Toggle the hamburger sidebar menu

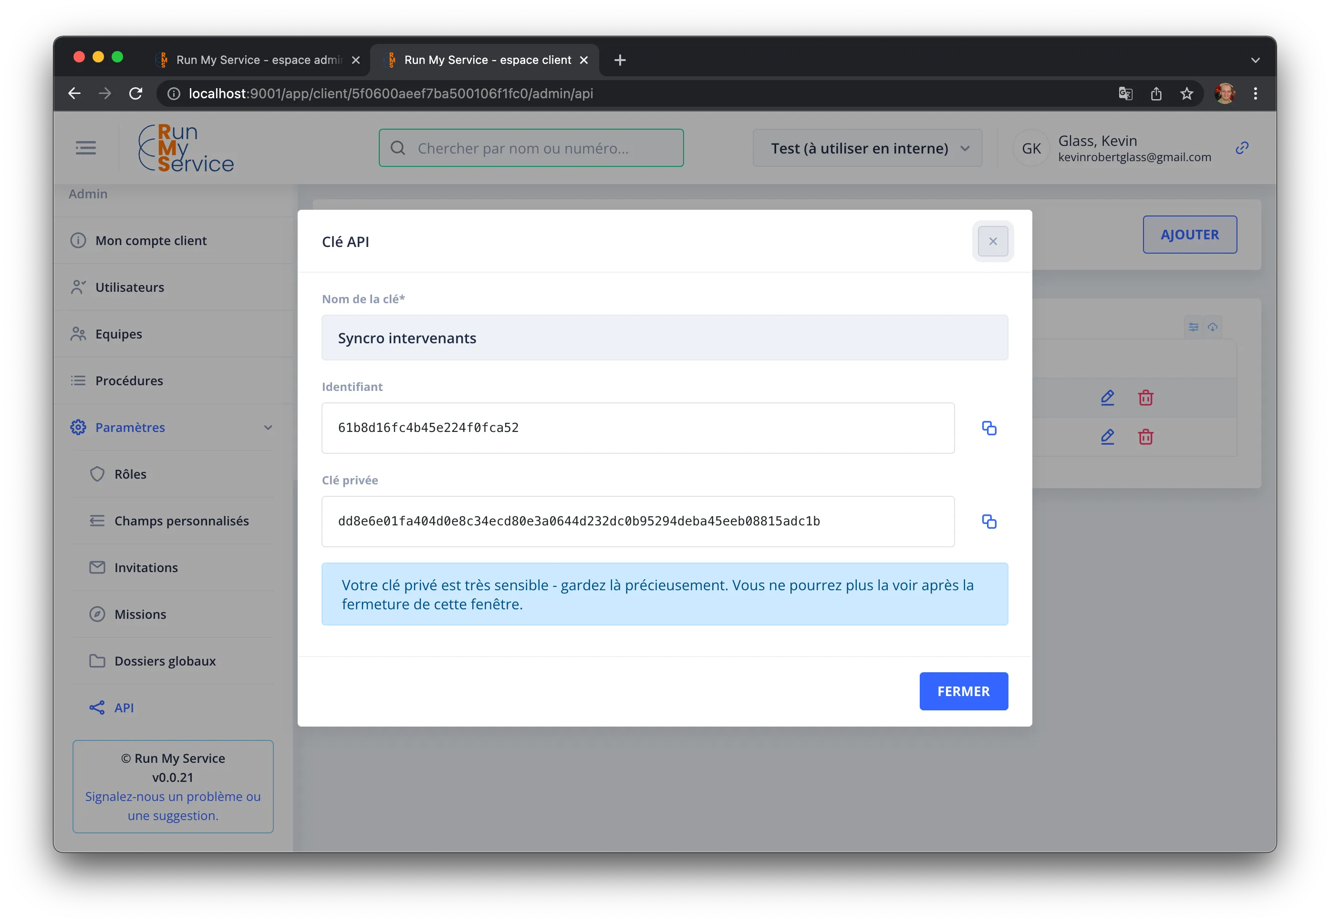pos(85,148)
